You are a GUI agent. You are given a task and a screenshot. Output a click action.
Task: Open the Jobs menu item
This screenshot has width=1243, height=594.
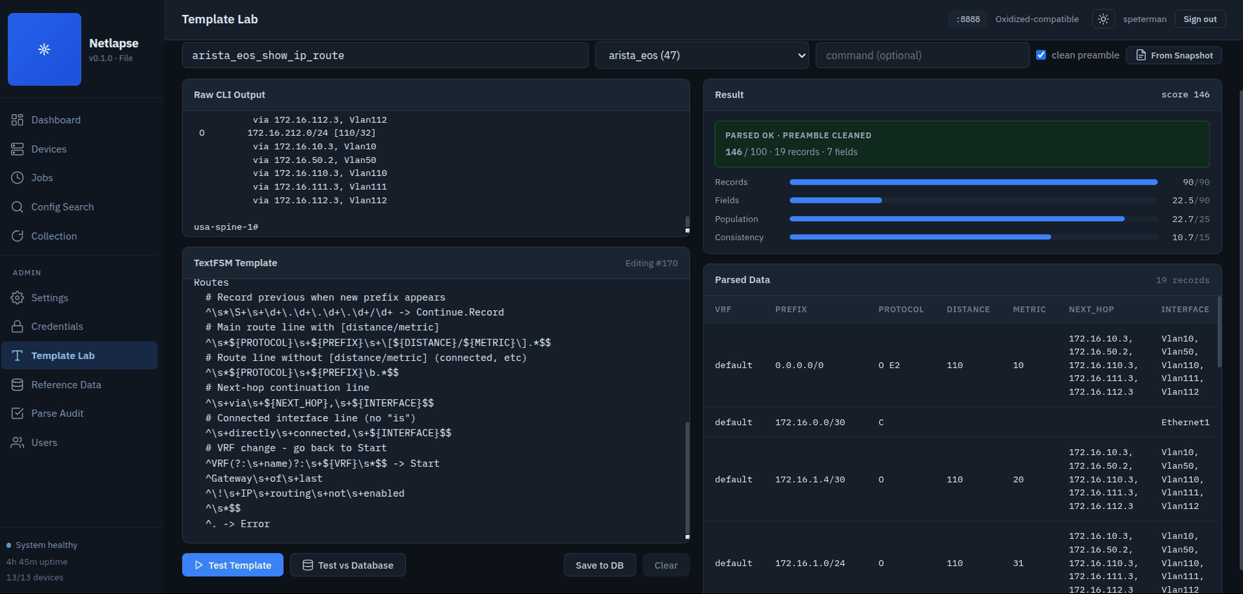[x=79, y=177]
